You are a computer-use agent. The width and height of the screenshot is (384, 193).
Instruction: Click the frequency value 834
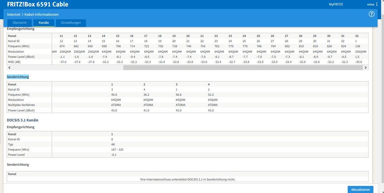343,46
